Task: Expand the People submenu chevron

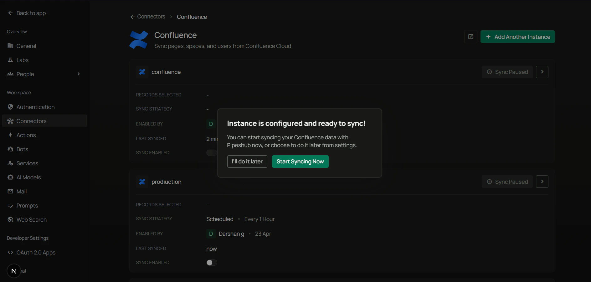Action: point(79,74)
